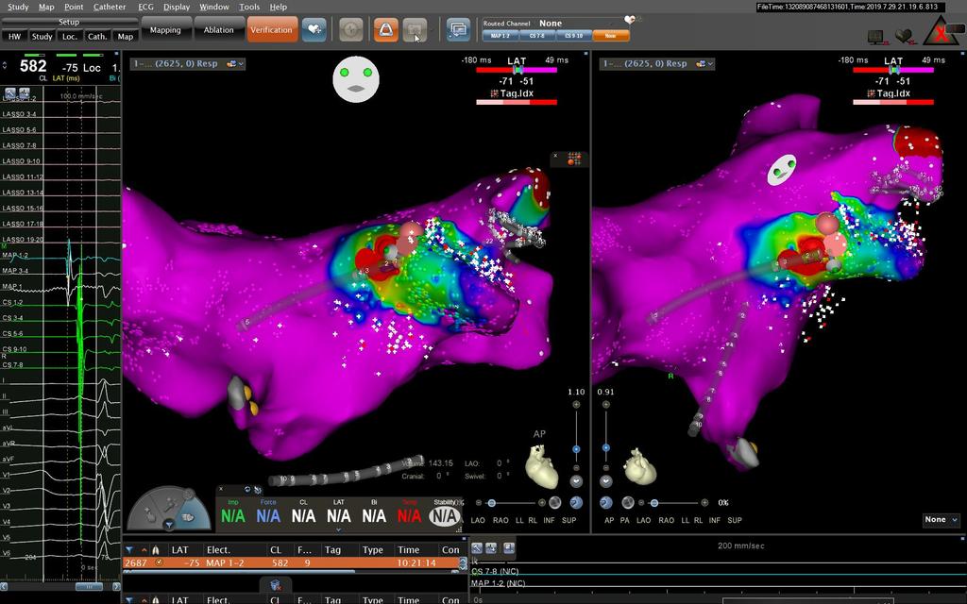Image resolution: width=967 pixels, height=604 pixels.
Task: Click the green-eyed head orientation icon in the left map
Action: point(356,79)
